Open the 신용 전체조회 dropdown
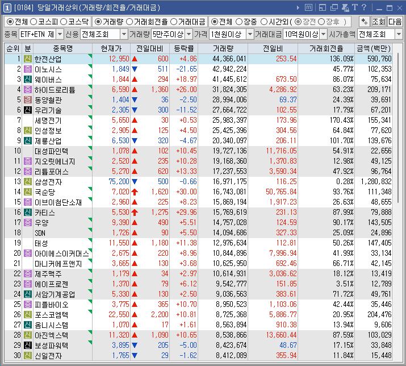Image resolution: width=406 pixels, height=366 pixels. pyautogui.click(x=124, y=34)
